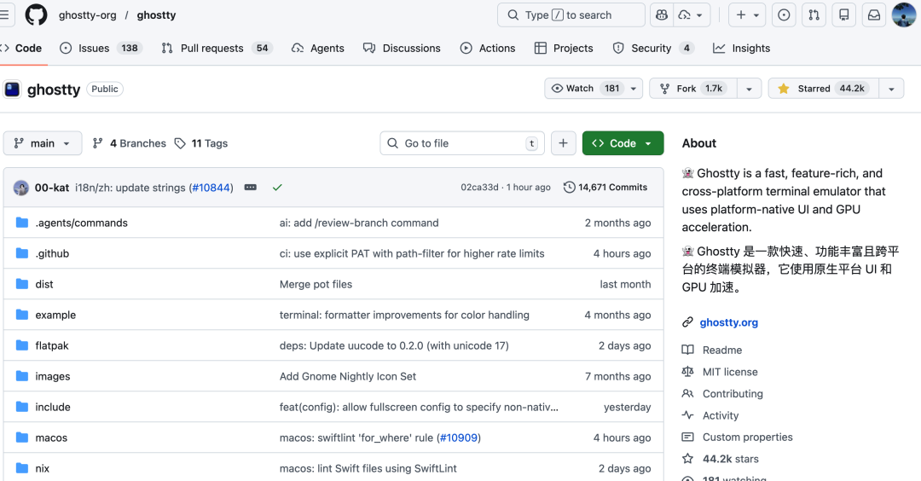Open the images folder
The image size is (921, 481).
point(52,376)
